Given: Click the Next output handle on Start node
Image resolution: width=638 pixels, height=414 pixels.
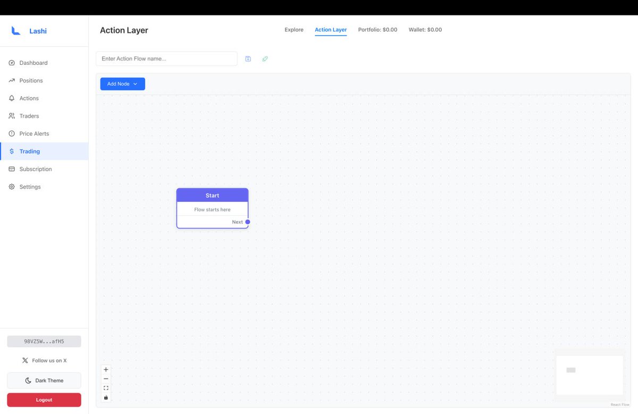Looking at the screenshot, I should click(248, 222).
